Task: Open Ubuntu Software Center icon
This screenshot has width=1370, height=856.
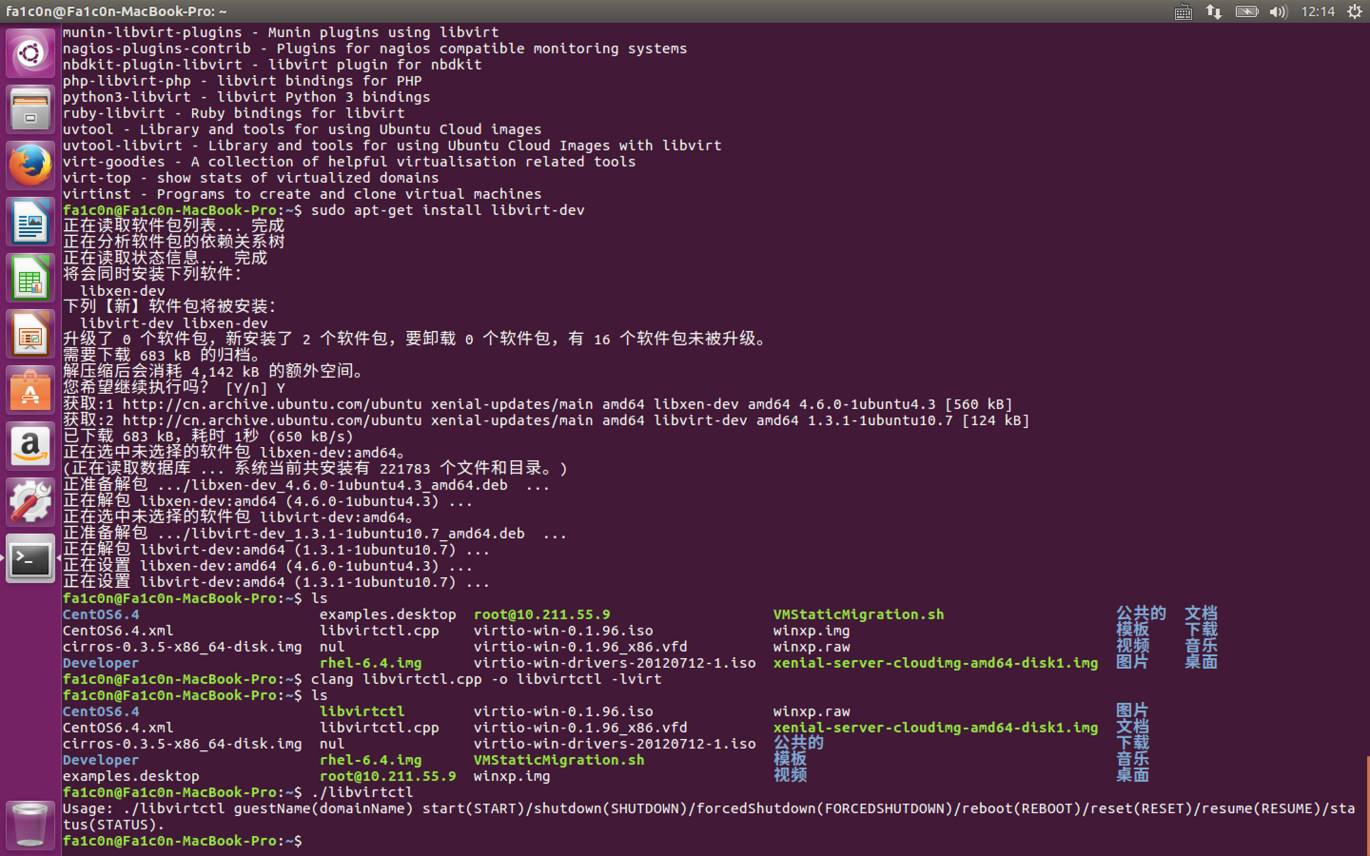Action: [30, 390]
